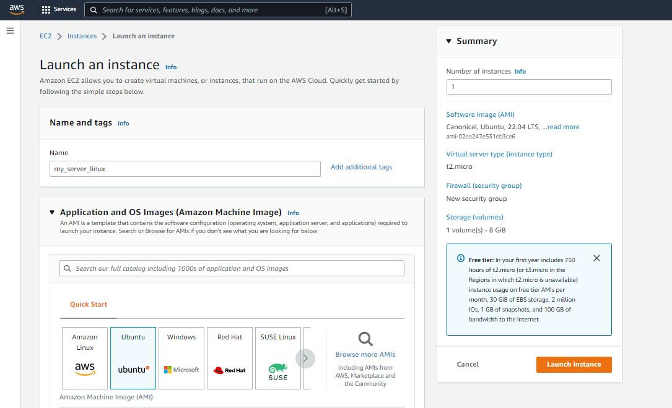Click the Launch an instance breadcrumb text
This screenshot has width=672, height=408.
coord(144,36)
